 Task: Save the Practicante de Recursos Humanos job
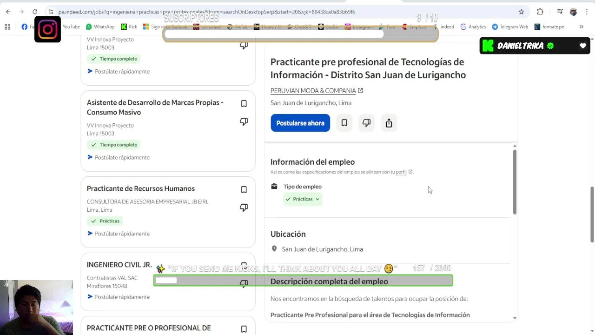(244, 189)
